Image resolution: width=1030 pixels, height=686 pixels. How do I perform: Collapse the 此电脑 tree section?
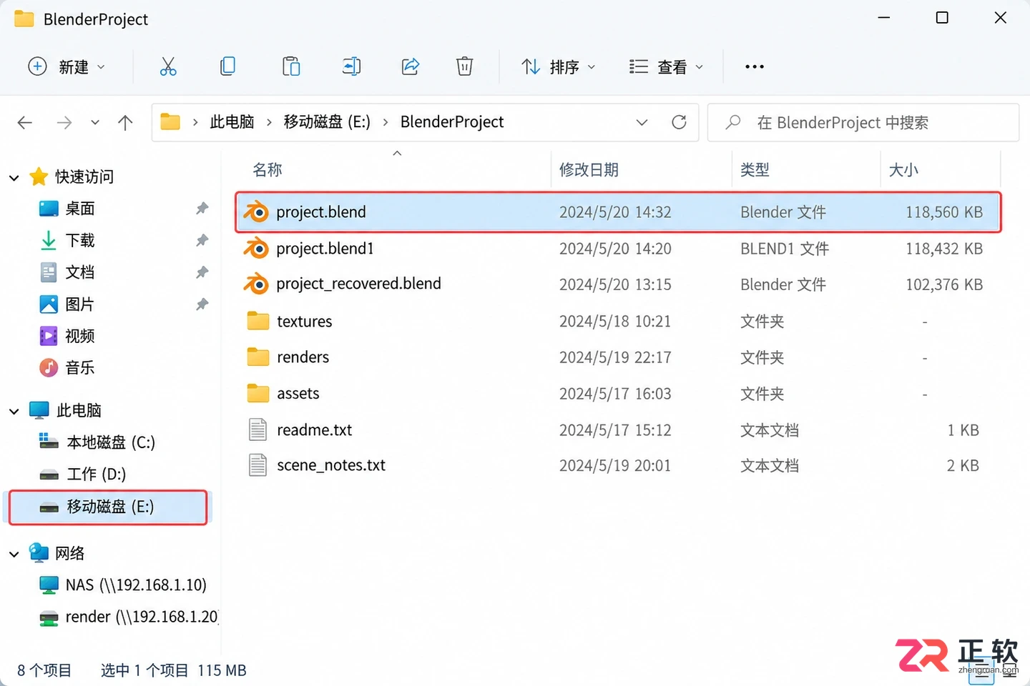14,411
